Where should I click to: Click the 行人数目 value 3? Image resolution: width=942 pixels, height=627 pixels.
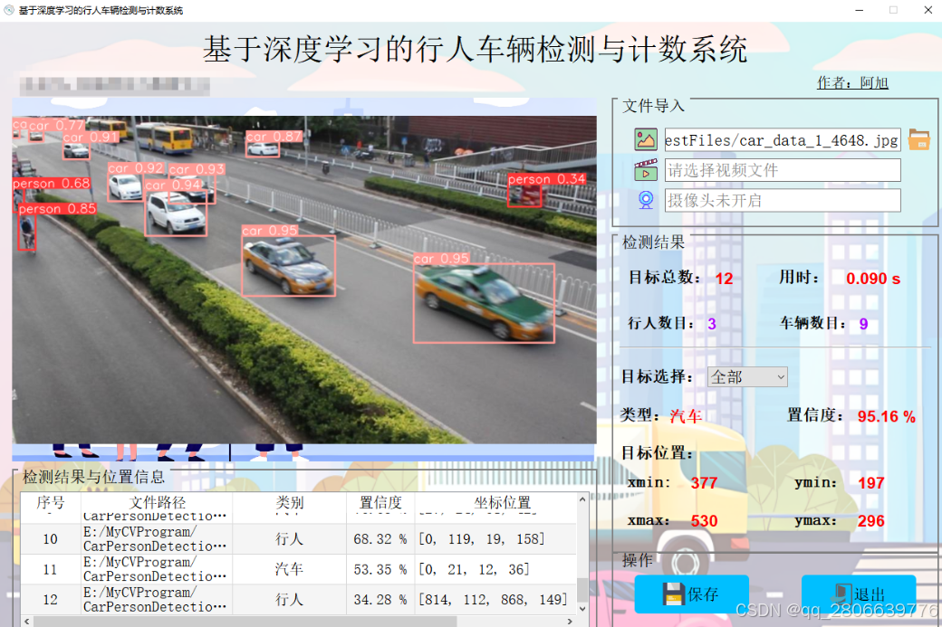712,324
